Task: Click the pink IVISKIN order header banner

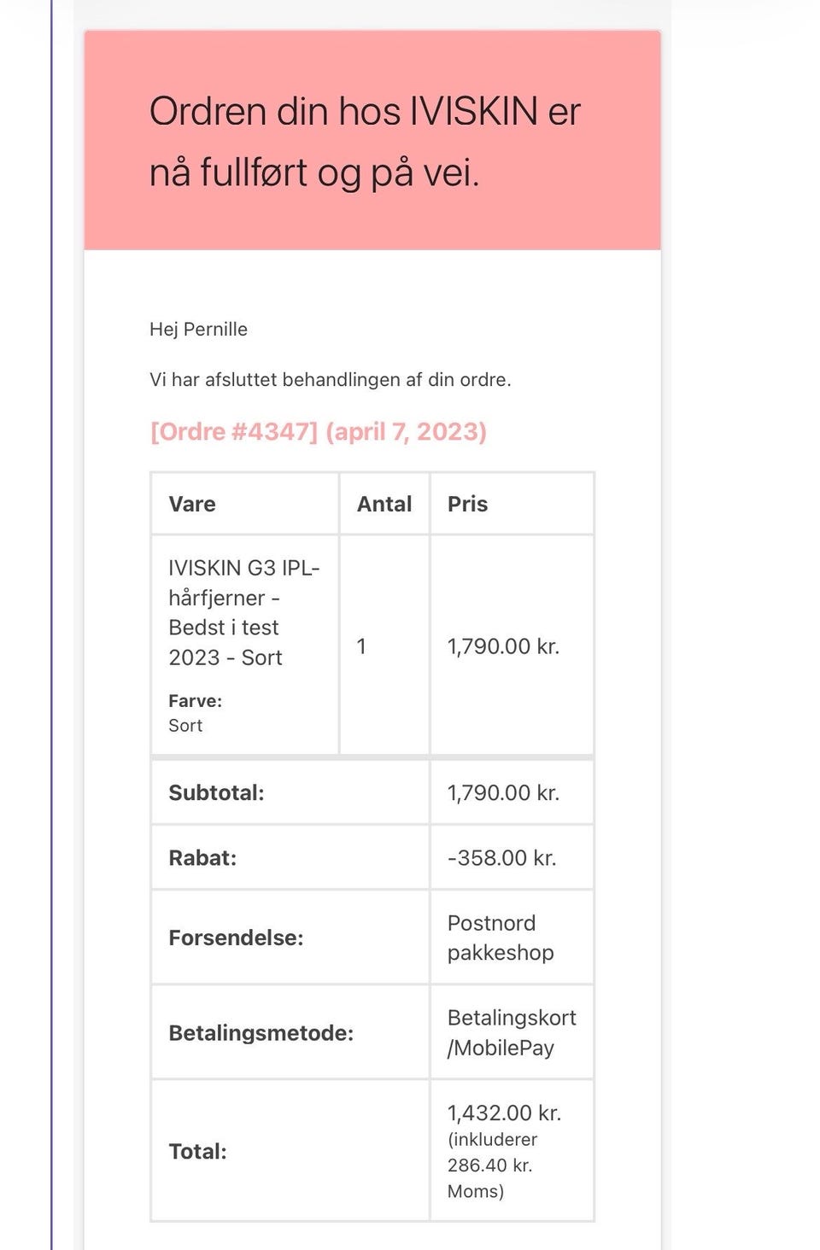Action: (x=372, y=141)
